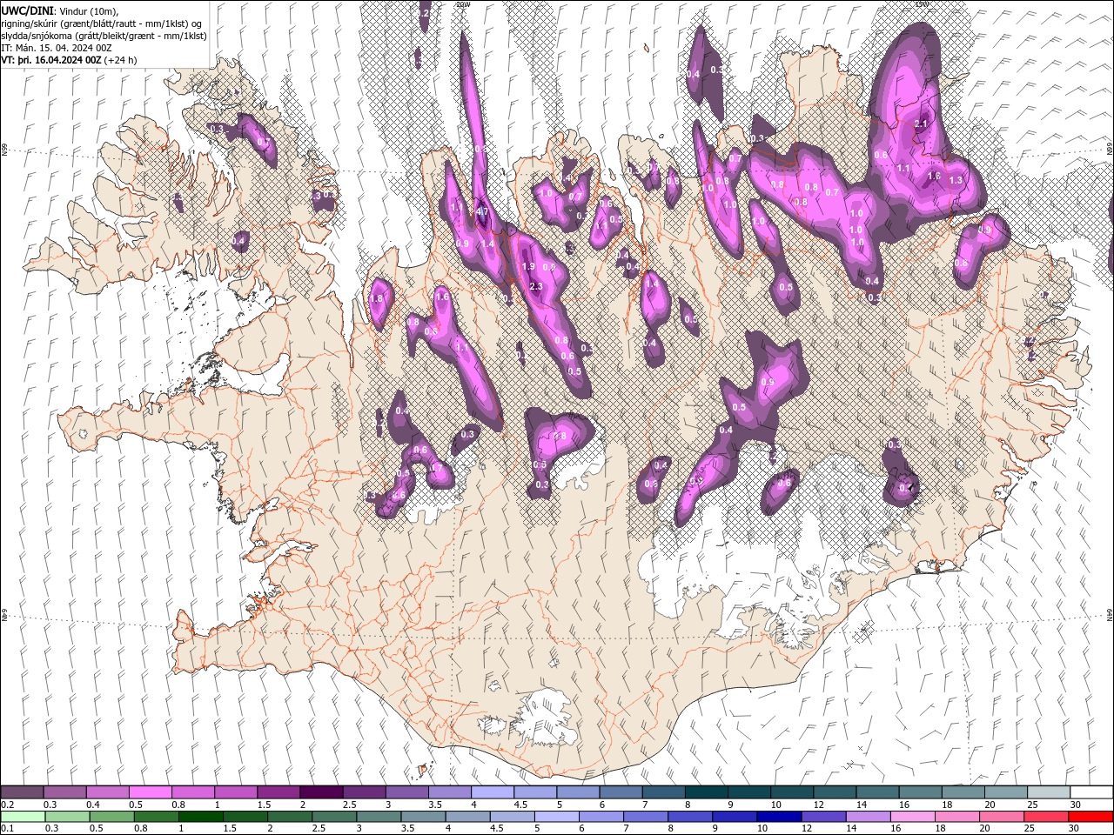Click the 30 label on the lower rain scale
Image resolution: width=1114 pixels, height=835 pixels.
1073,829
